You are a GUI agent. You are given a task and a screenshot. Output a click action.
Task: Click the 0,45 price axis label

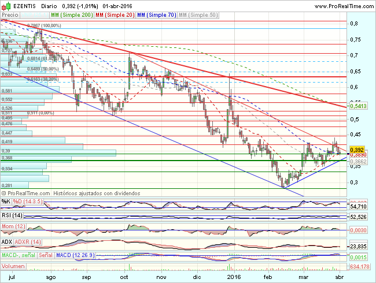[355, 135]
